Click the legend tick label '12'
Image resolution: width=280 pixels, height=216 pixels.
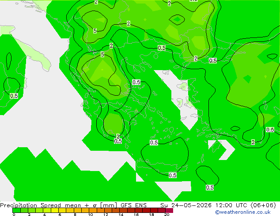(106, 215)
